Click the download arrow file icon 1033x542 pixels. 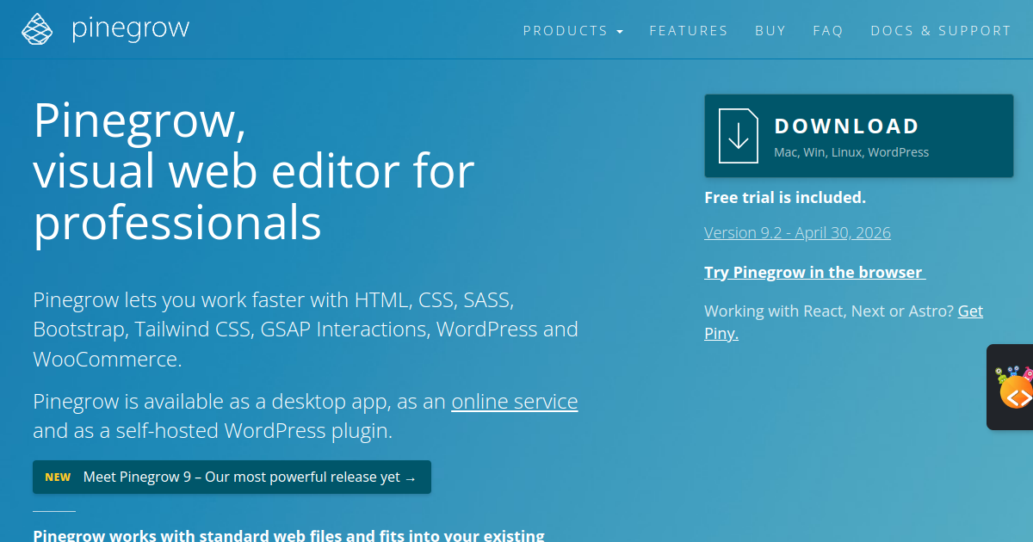739,136
